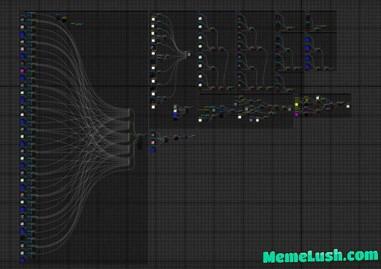381x269 pixels.
Task: Select the blue texture node left of the lower center chain
Action: point(175,115)
